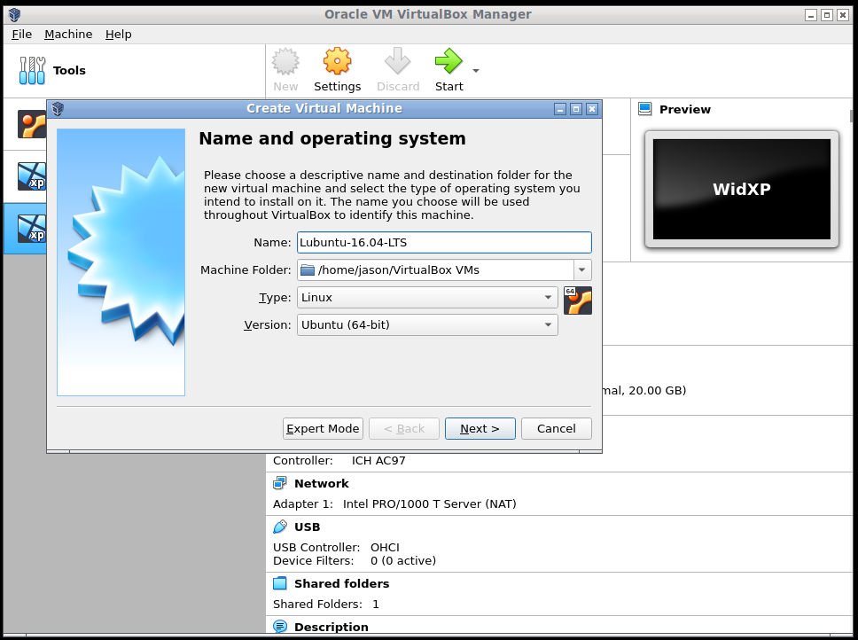Click the disabled Back button
The image size is (858, 640).
[404, 428]
